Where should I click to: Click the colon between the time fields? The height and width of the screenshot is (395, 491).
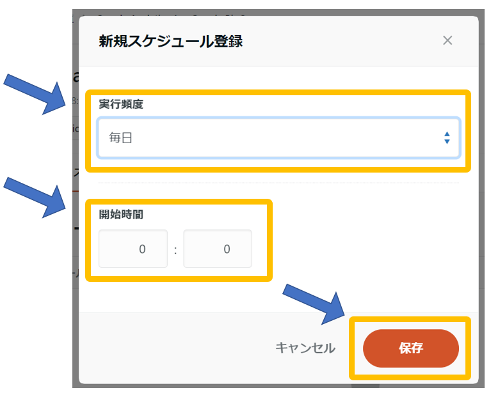175,249
